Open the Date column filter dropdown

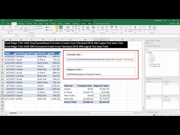(15, 54)
